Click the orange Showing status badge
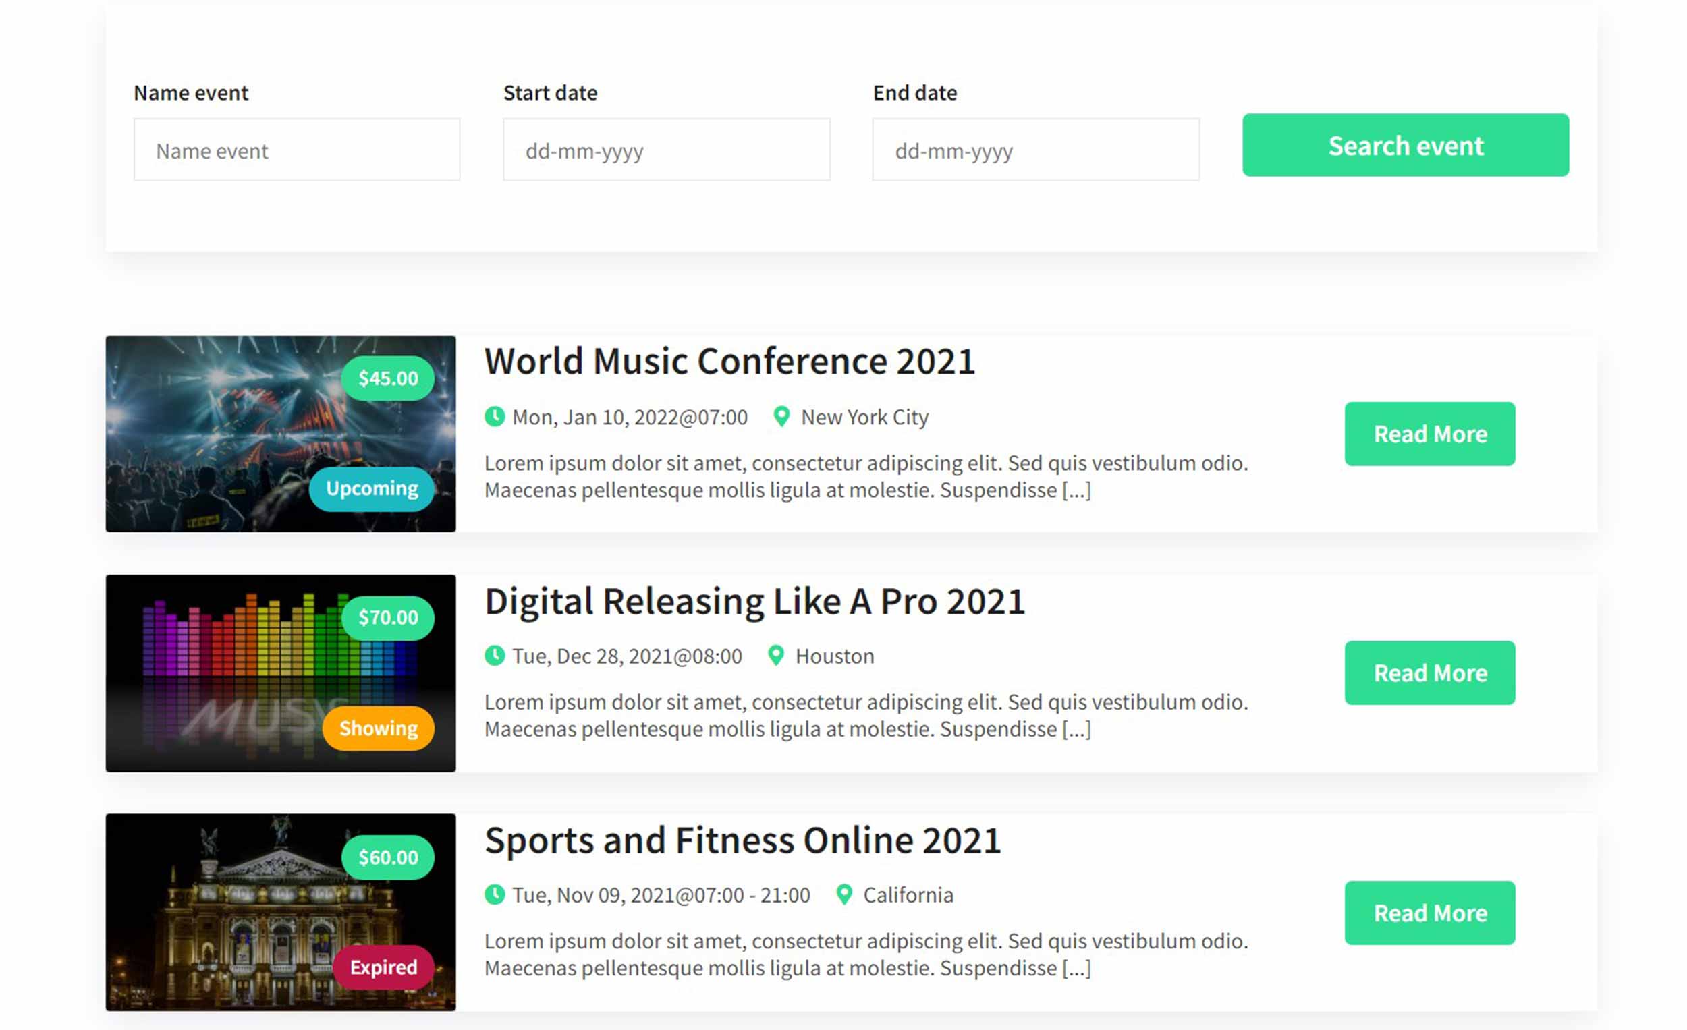Image resolution: width=1687 pixels, height=1030 pixels. pyautogui.click(x=379, y=728)
